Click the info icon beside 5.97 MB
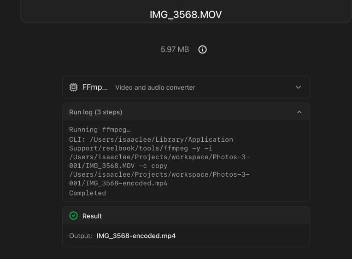Viewport: 352px width, 259px height. click(202, 50)
